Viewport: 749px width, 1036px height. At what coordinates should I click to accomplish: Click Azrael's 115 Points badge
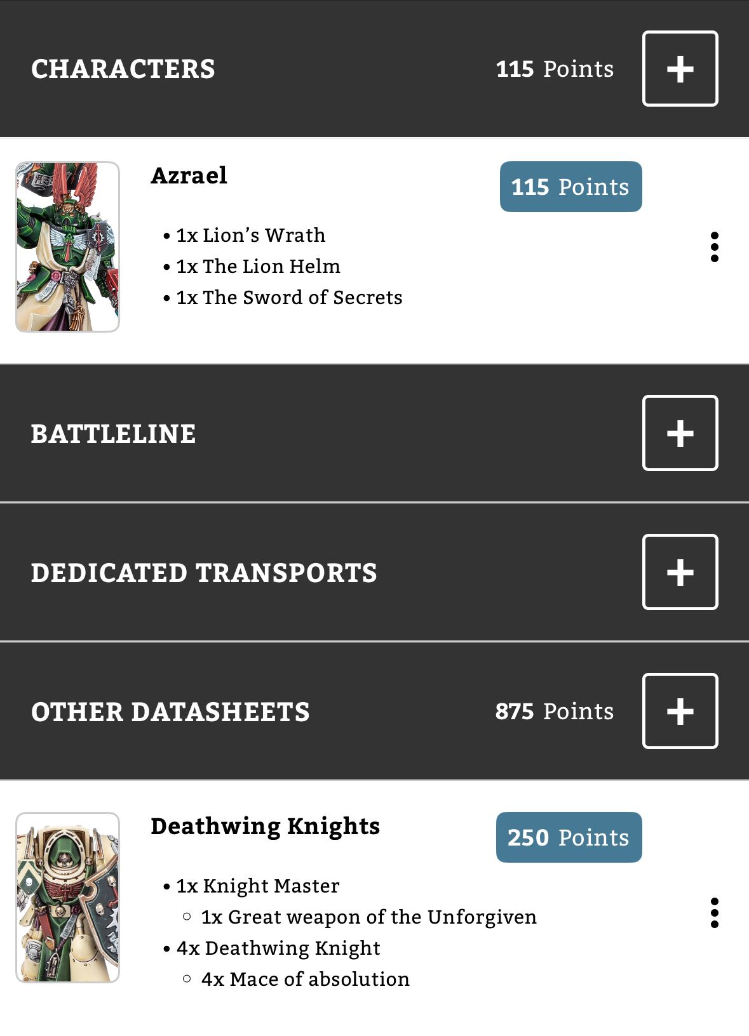[570, 187]
